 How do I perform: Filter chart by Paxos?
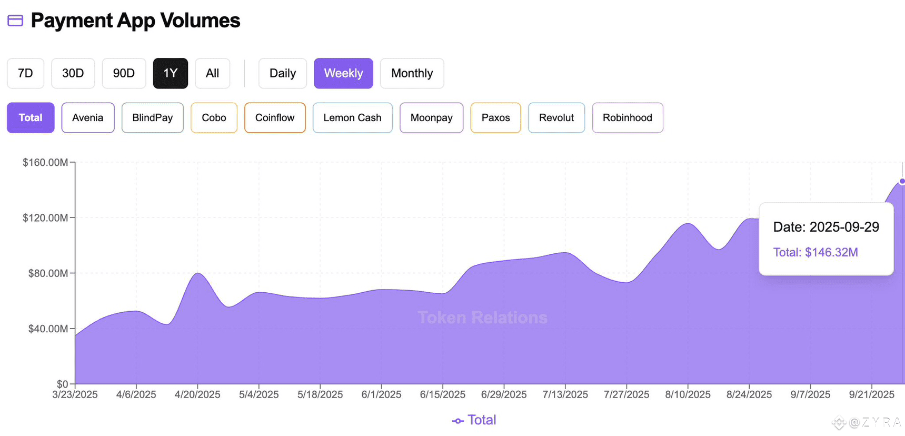[496, 117]
